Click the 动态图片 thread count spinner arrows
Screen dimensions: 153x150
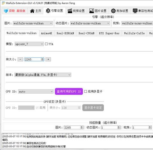pyautogui.click(x=119, y=127)
